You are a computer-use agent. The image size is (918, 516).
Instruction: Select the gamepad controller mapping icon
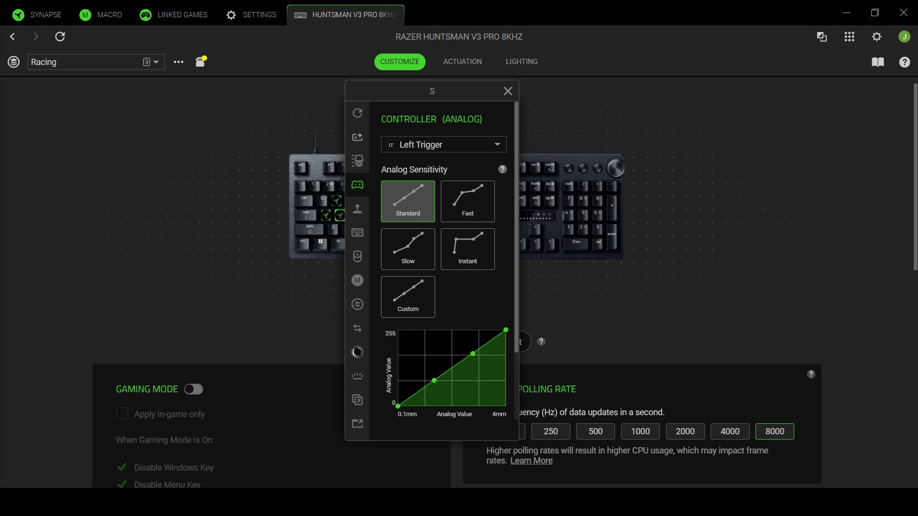pos(358,185)
